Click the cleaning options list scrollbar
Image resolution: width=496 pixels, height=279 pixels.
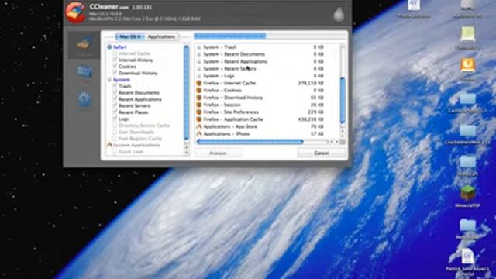coord(186,92)
